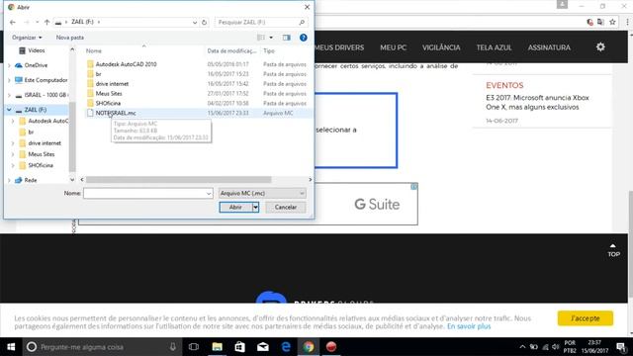Select NOTEISRAEL.mc file
633x356 pixels.
(116, 113)
